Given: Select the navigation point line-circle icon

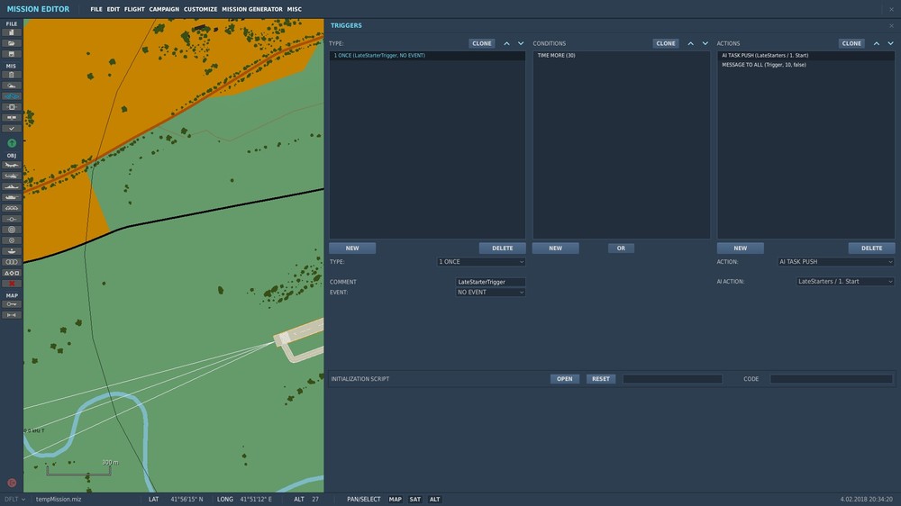Looking at the screenshot, I should (11, 219).
